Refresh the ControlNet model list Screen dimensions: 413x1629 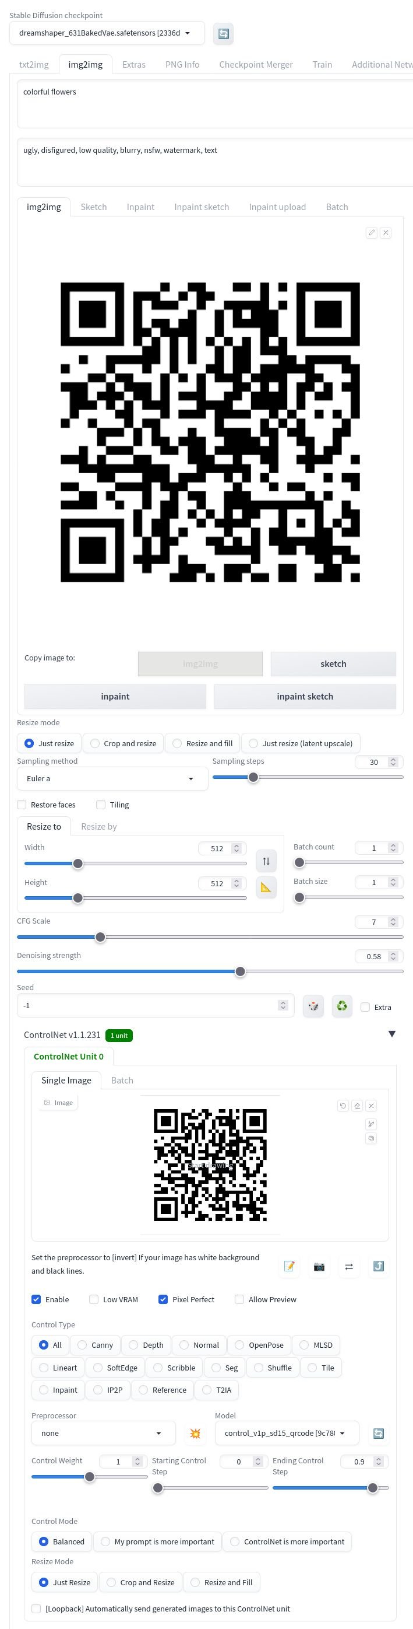(378, 1434)
